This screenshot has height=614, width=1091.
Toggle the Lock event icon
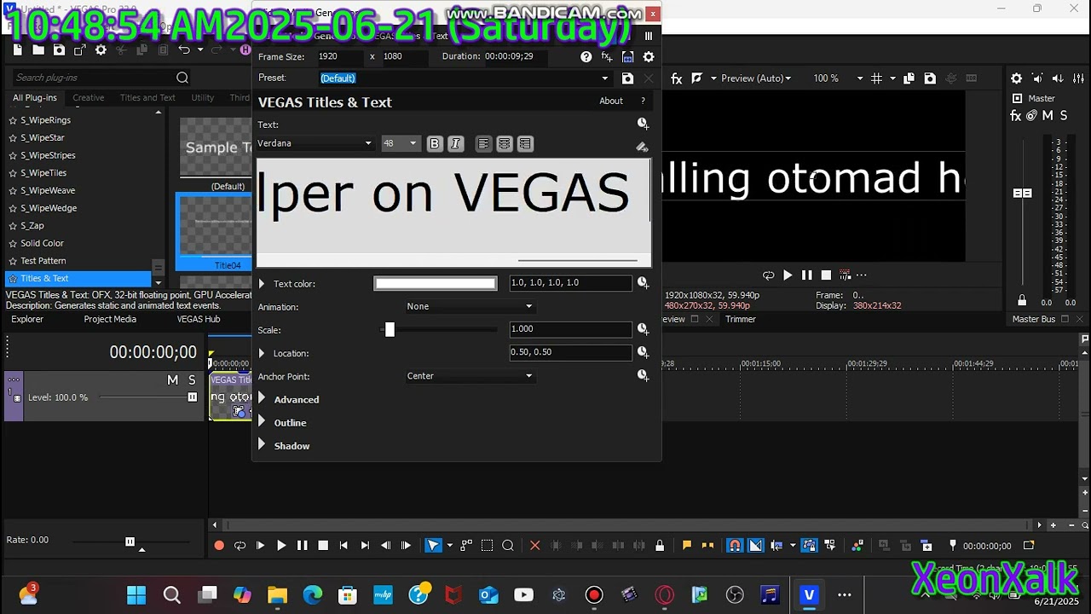click(x=660, y=546)
